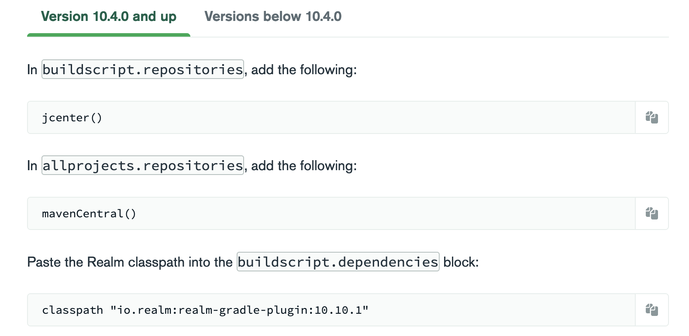Click the word 'block:' after buildscript.dependencies
Viewport: 689px width, 336px height.
coord(461,262)
